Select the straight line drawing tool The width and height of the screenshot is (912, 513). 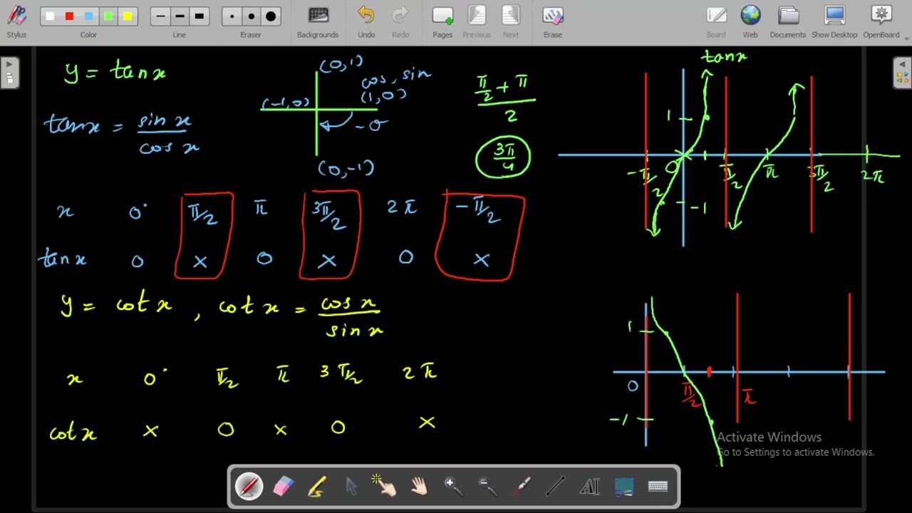click(556, 487)
